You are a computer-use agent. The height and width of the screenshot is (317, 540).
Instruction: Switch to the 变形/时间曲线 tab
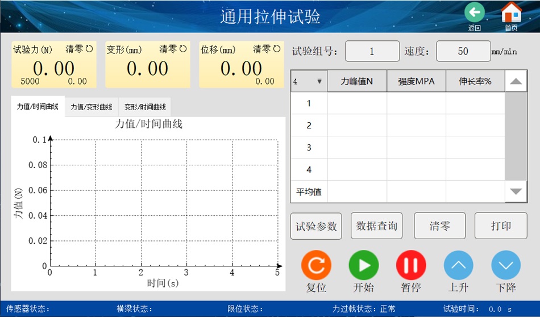click(145, 107)
